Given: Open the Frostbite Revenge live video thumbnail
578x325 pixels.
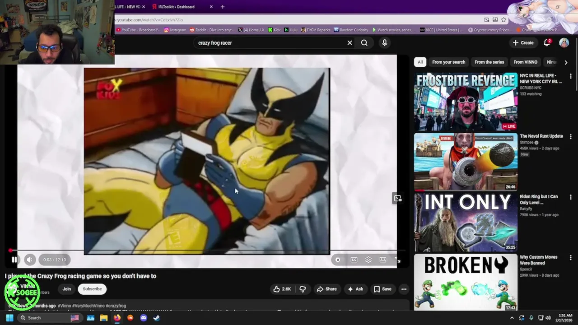Looking at the screenshot, I should click(466, 102).
